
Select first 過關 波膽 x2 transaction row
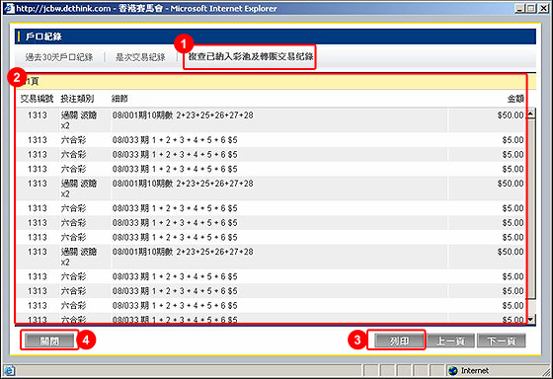[271, 120]
